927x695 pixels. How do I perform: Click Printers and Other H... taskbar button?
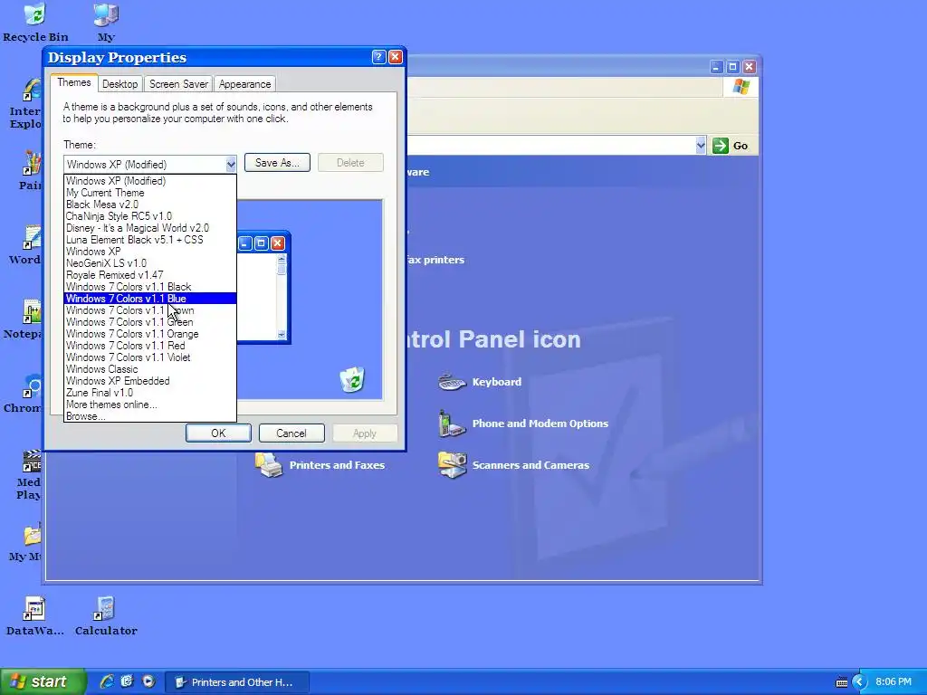click(236, 682)
